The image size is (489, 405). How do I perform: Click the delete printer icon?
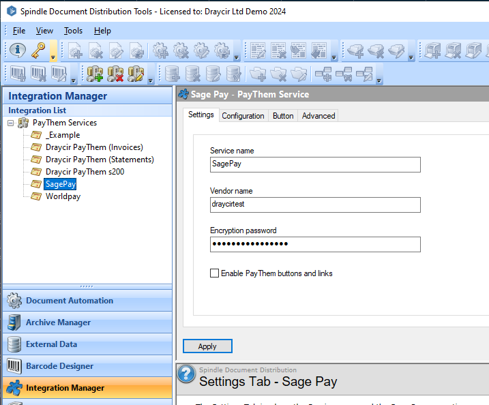pos(453,50)
